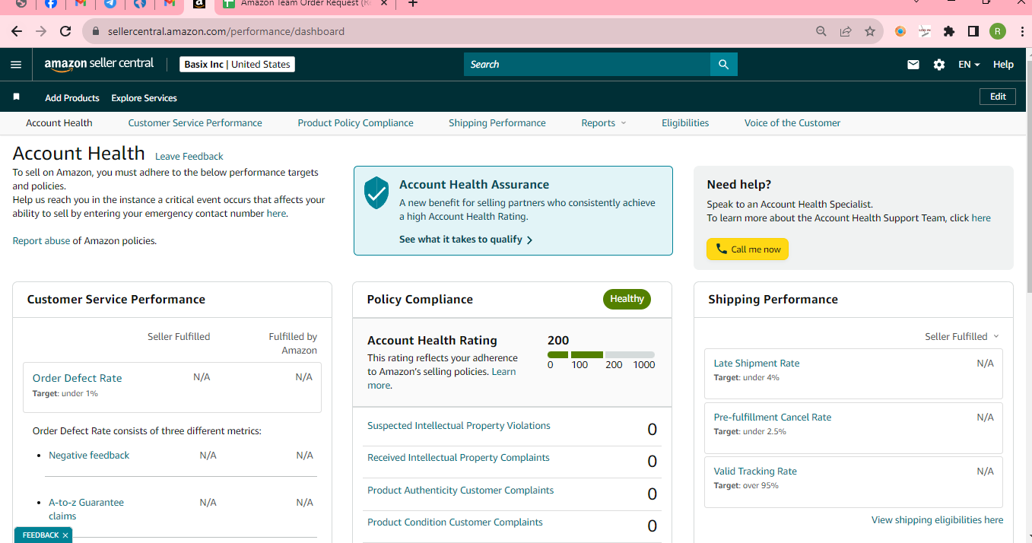Image resolution: width=1032 pixels, height=543 pixels.
Task: Open Voice of the Customer tab
Action: click(792, 123)
